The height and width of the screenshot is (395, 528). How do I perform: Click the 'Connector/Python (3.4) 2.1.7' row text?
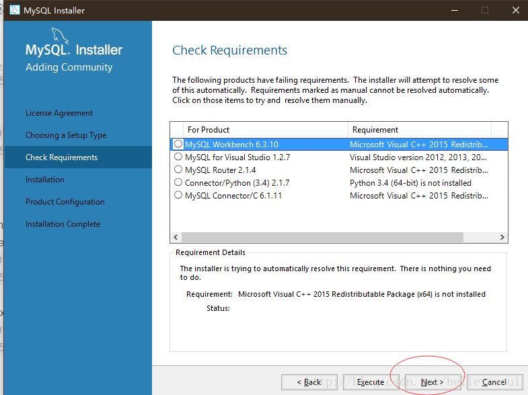237,183
